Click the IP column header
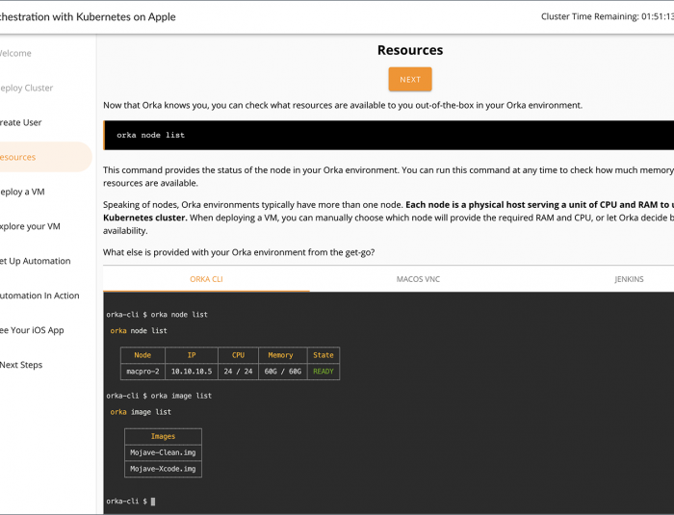Screen dimensions: 674x515 (192, 355)
